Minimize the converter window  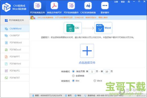click(x=134, y=1)
